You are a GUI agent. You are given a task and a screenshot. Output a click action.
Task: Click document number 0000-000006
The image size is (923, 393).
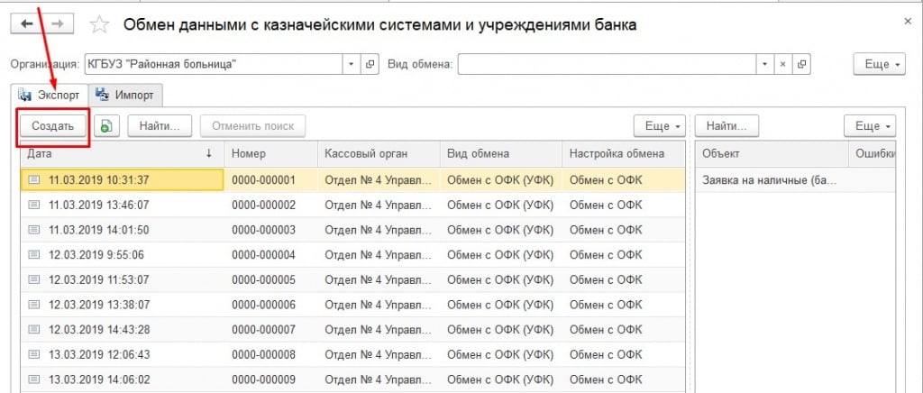[x=264, y=305]
